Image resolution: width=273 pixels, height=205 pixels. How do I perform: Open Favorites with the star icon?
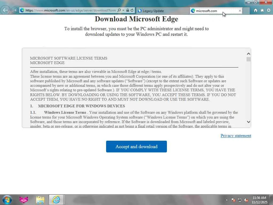262,10
